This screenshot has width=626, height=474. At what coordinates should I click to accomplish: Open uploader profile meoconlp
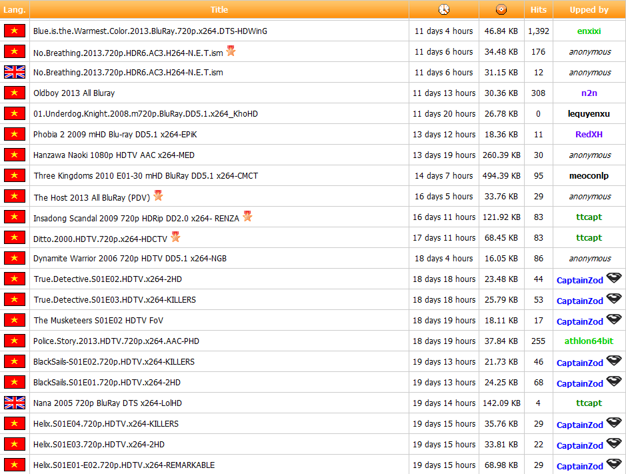[589, 176]
